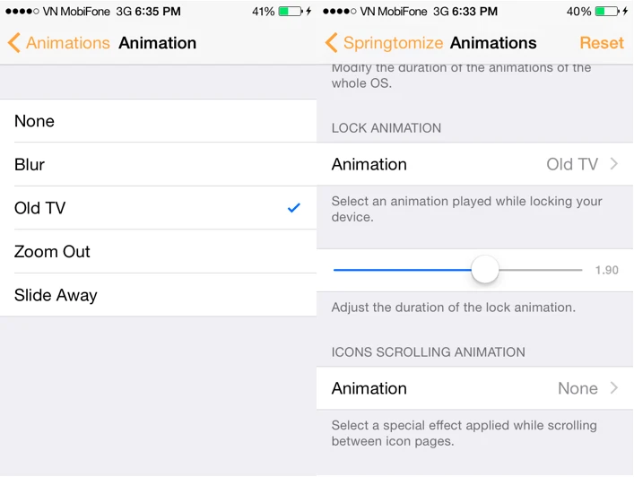Tap the left status bar signal dots
Screen dimensions: 634x477
22,12
